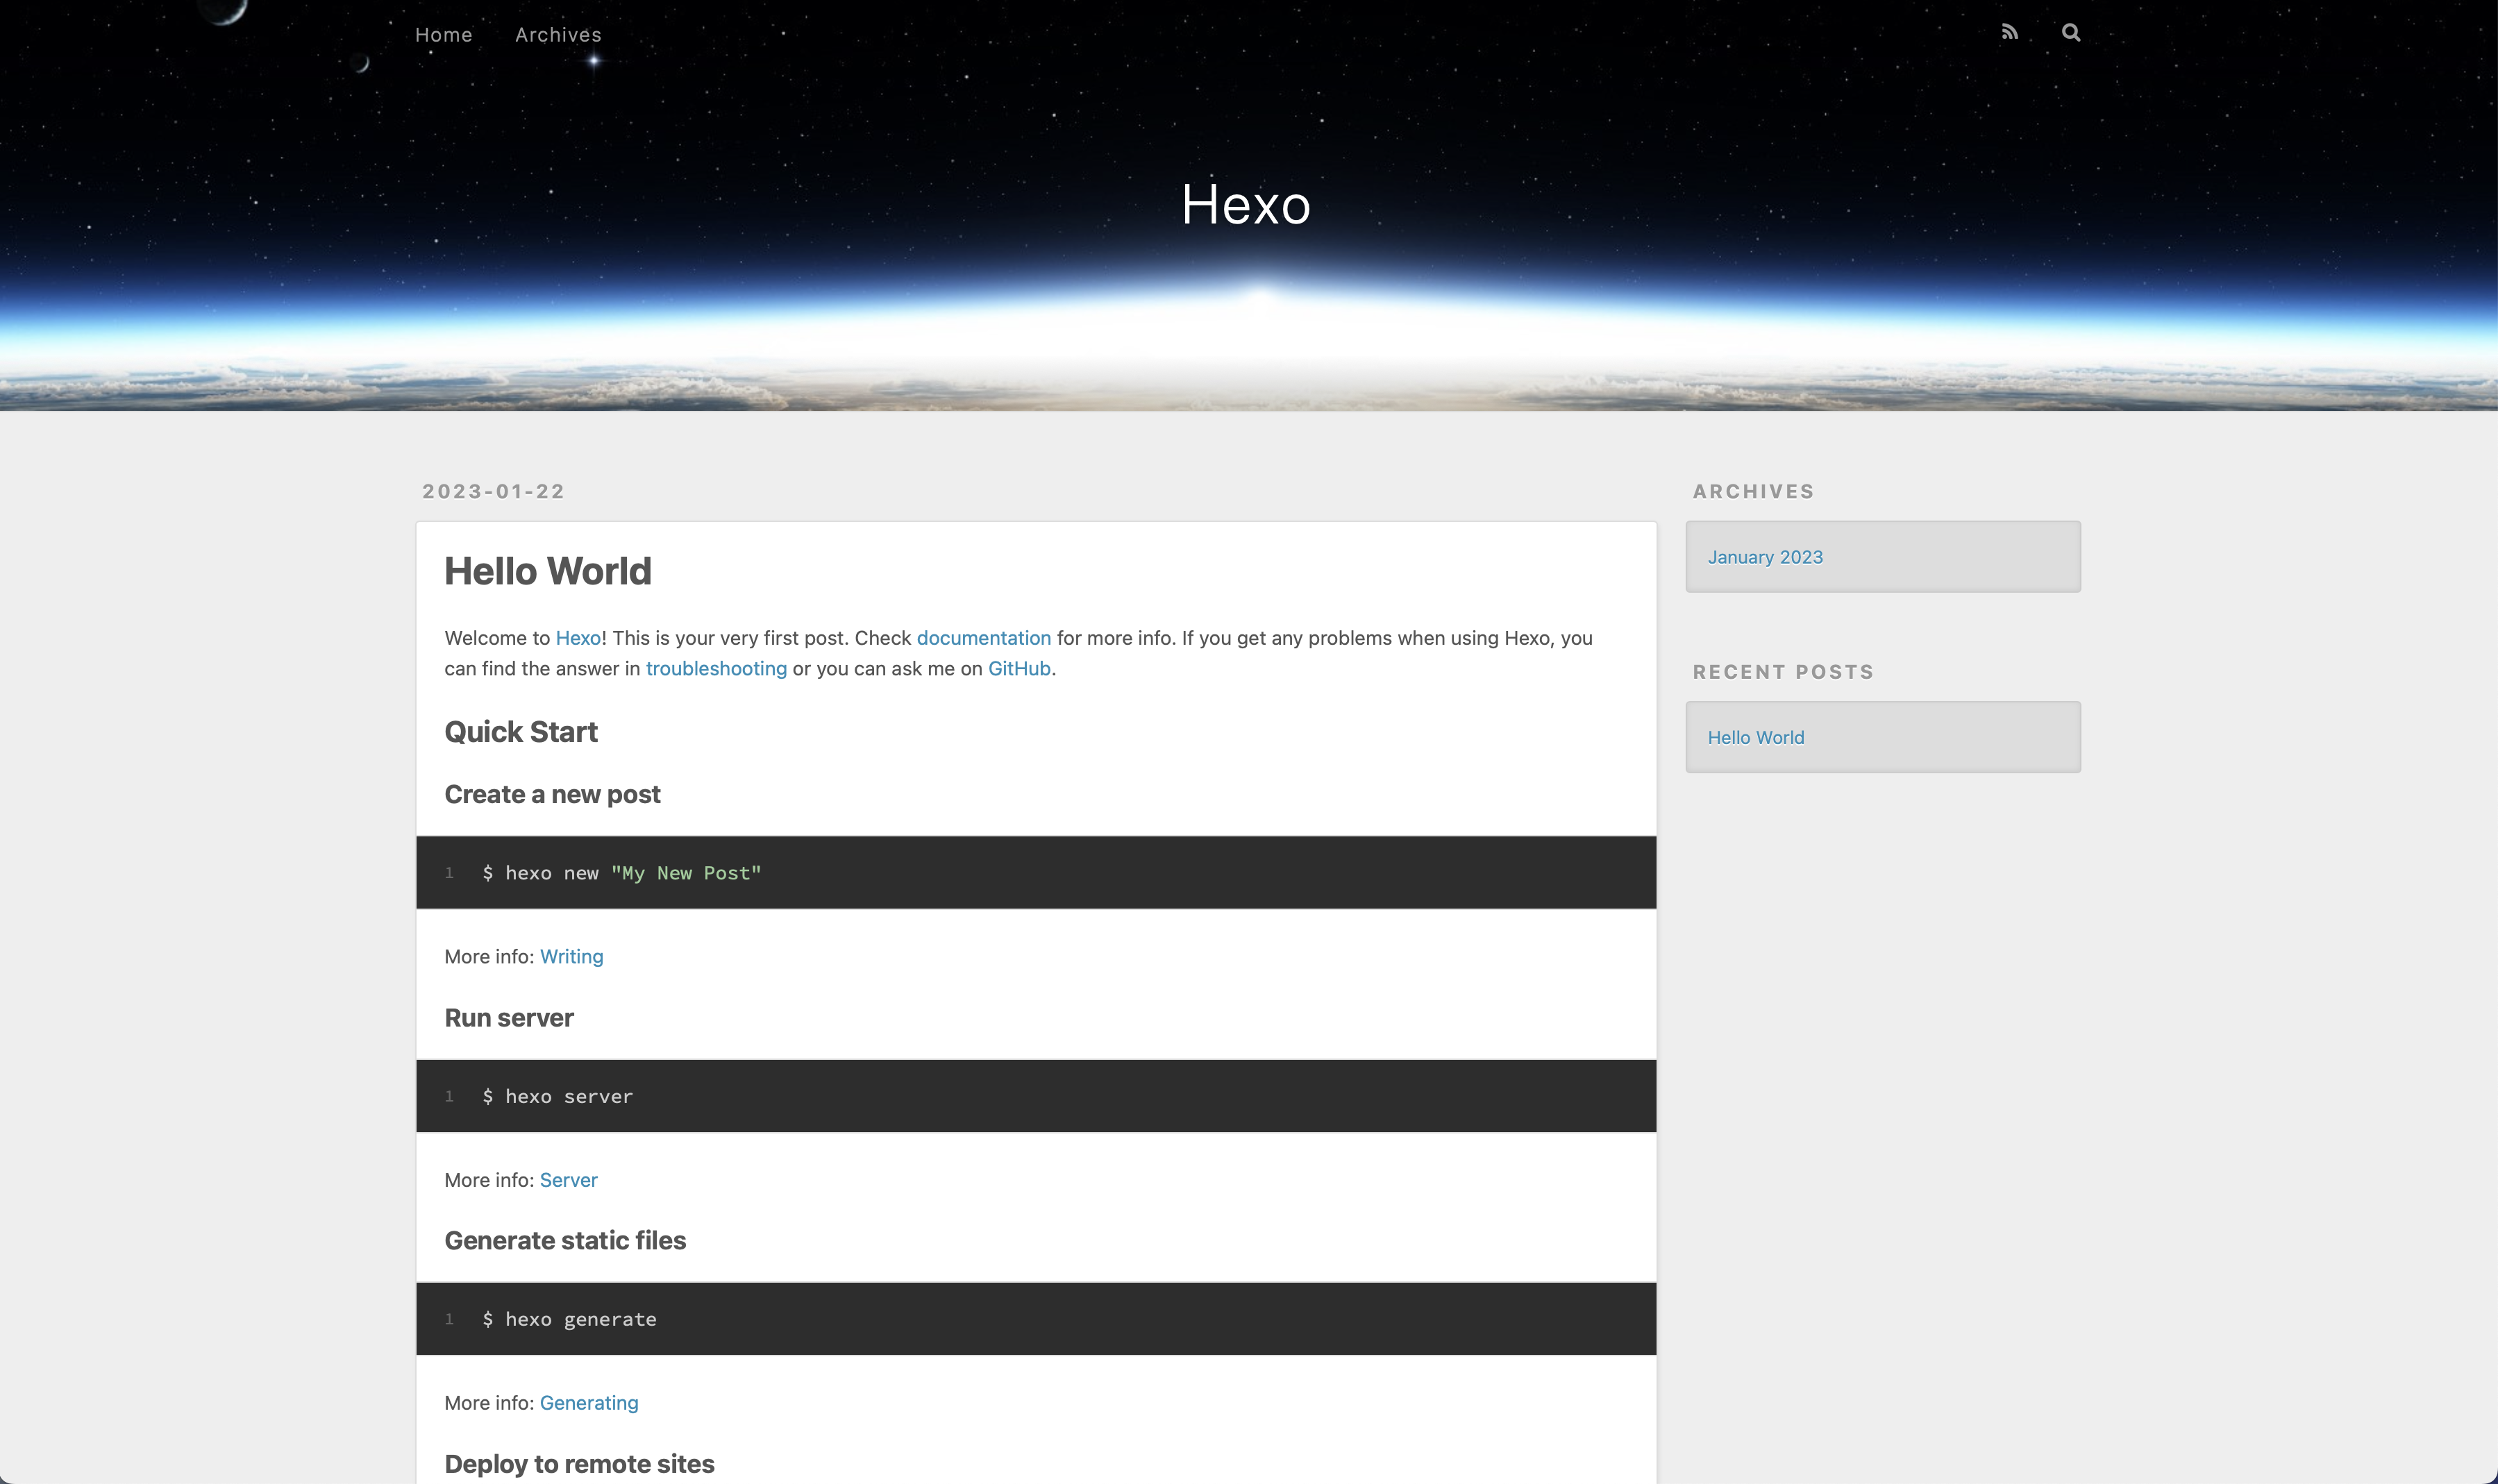Click the RSS feed icon
Viewport: 2498px width, 1484px height.
[2009, 33]
